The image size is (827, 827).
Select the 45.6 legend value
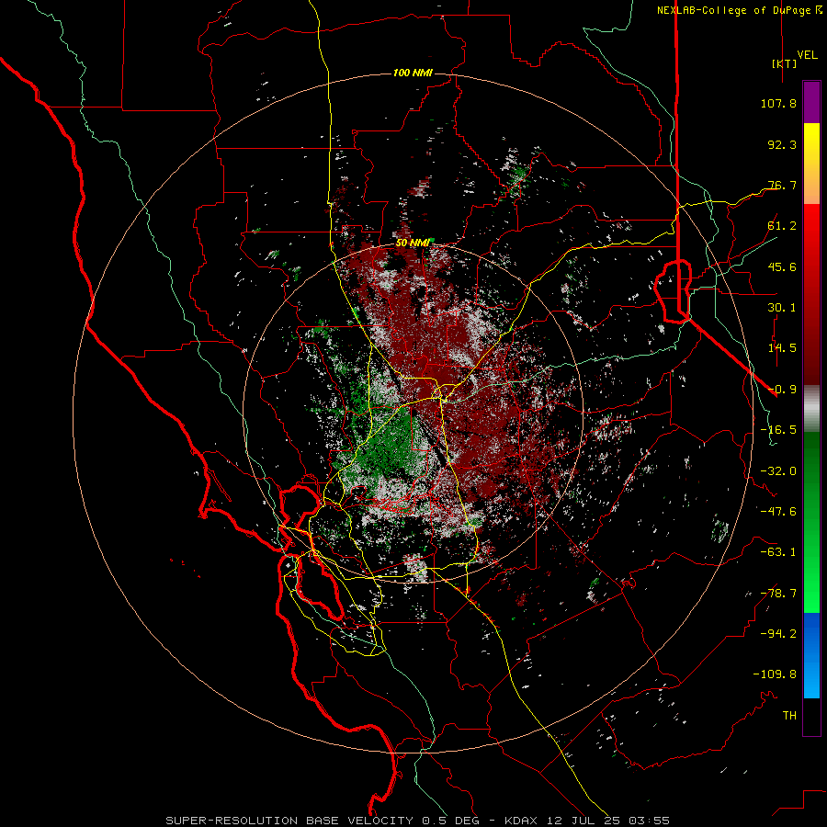click(782, 266)
